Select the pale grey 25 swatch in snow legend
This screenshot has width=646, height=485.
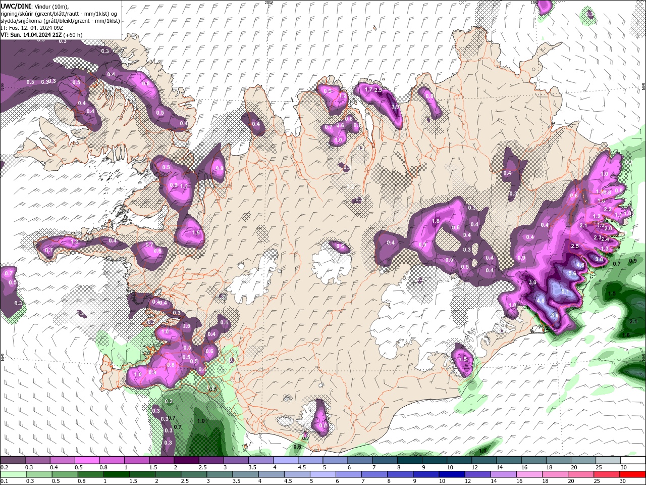pos(608,460)
